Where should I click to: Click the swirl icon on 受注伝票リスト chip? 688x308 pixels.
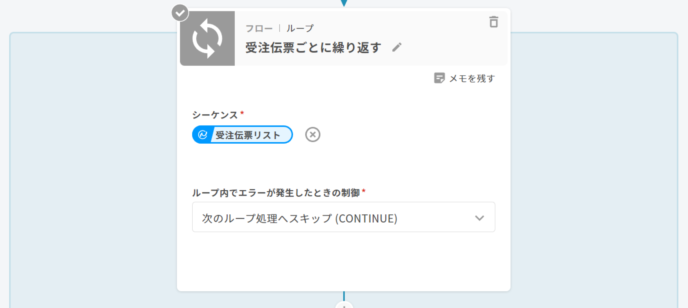[203, 135]
